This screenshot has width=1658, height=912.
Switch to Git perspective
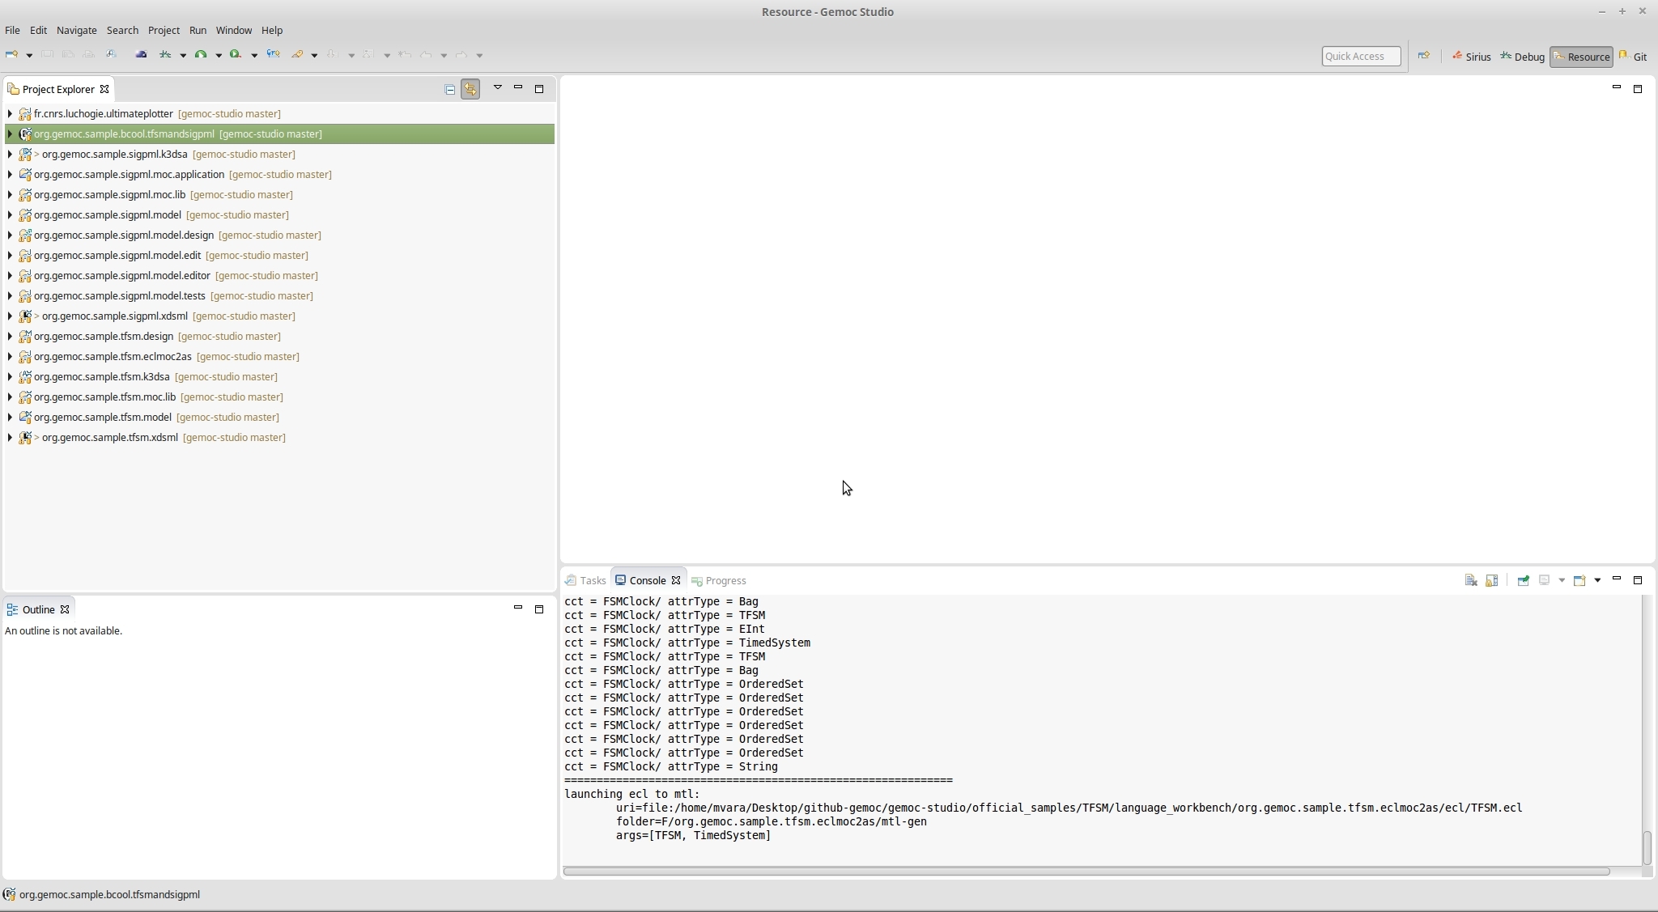tap(1633, 57)
